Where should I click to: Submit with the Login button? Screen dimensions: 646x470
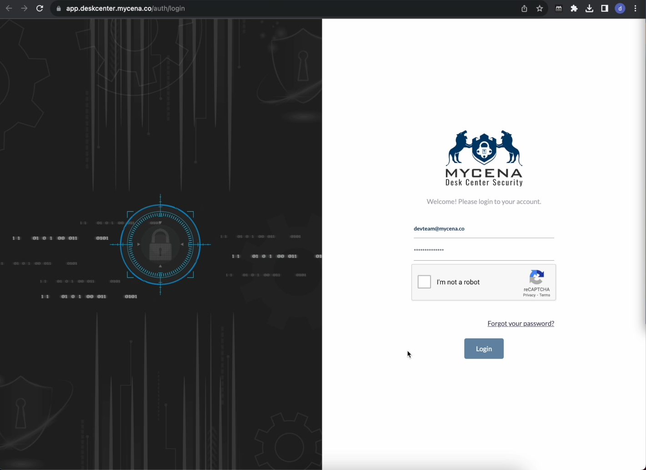pyautogui.click(x=484, y=349)
